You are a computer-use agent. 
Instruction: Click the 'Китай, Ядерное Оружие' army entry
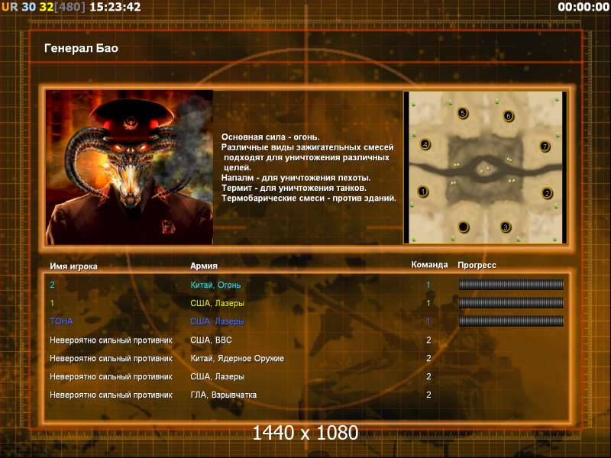(x=237, y=358)
